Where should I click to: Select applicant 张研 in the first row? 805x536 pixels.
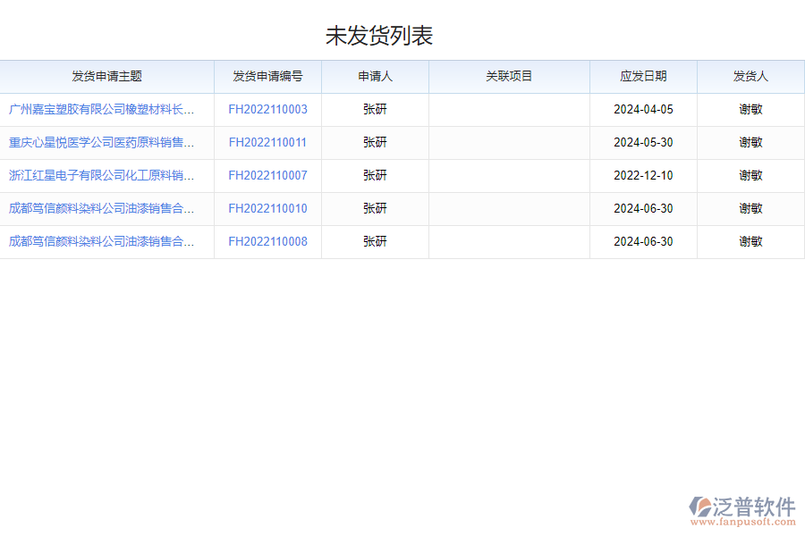pyautogui.click(x=375, y=109)
